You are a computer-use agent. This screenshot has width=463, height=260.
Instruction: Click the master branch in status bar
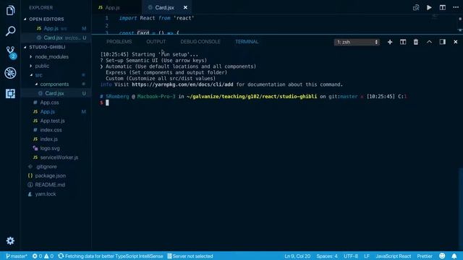(16, 256)
